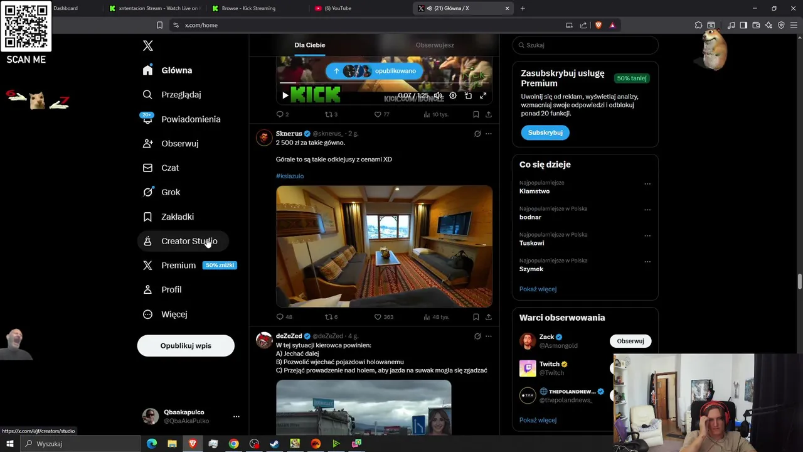Open options for bodnar trend
Screen dimensions: 803x452
click(647, 210)
